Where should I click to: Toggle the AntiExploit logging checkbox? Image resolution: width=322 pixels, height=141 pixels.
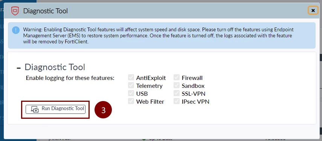pyautogui.click(x=131, y=78)
